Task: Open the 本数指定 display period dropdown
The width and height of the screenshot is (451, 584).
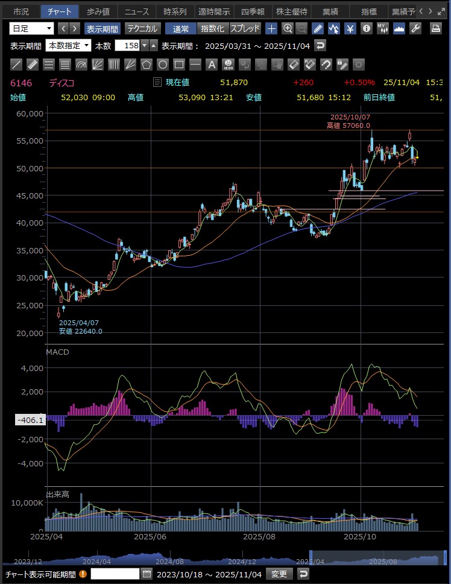Action: coord(69,46)
